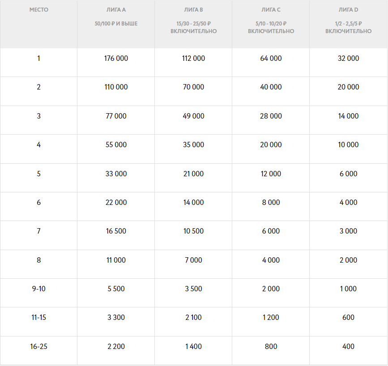Click the 64 000 prize cell
The height and width of the screenshot is (366, 388).
coord(271,58)
